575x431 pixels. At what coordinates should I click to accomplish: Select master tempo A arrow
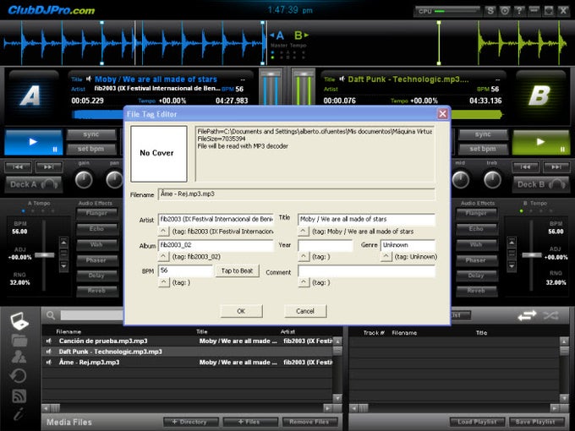278,35
